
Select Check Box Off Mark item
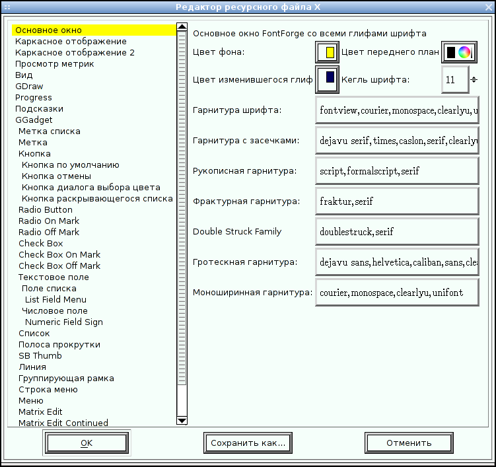pos(59,266)
